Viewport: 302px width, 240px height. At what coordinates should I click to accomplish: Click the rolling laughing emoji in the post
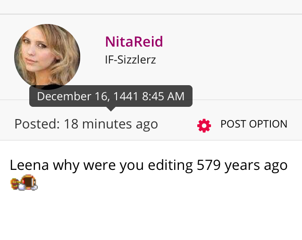[x=24, y=183]
